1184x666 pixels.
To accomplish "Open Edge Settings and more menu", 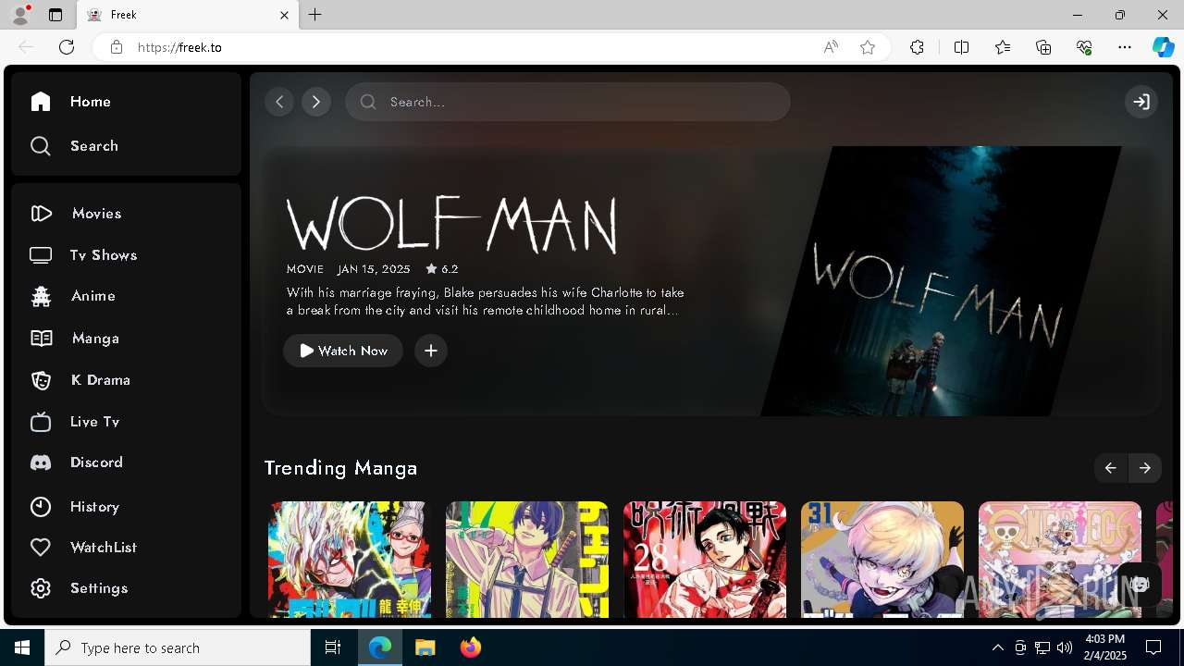I will (x=1125, y=47).
